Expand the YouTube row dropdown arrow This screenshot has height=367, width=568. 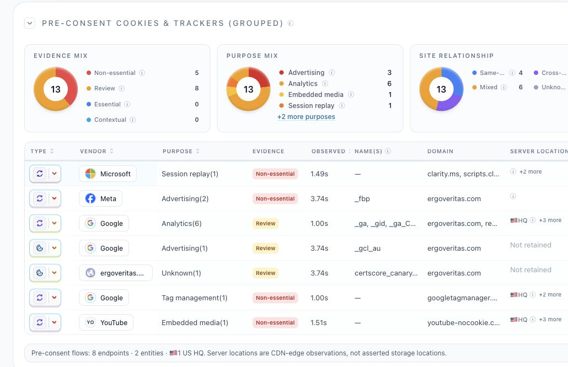55,322
